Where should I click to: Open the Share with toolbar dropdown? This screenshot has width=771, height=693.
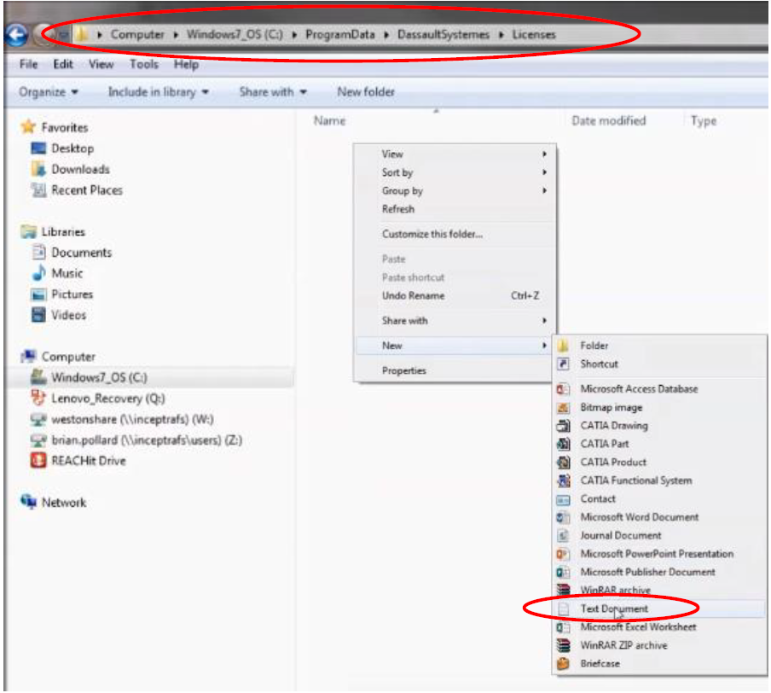tap(273, 91)
